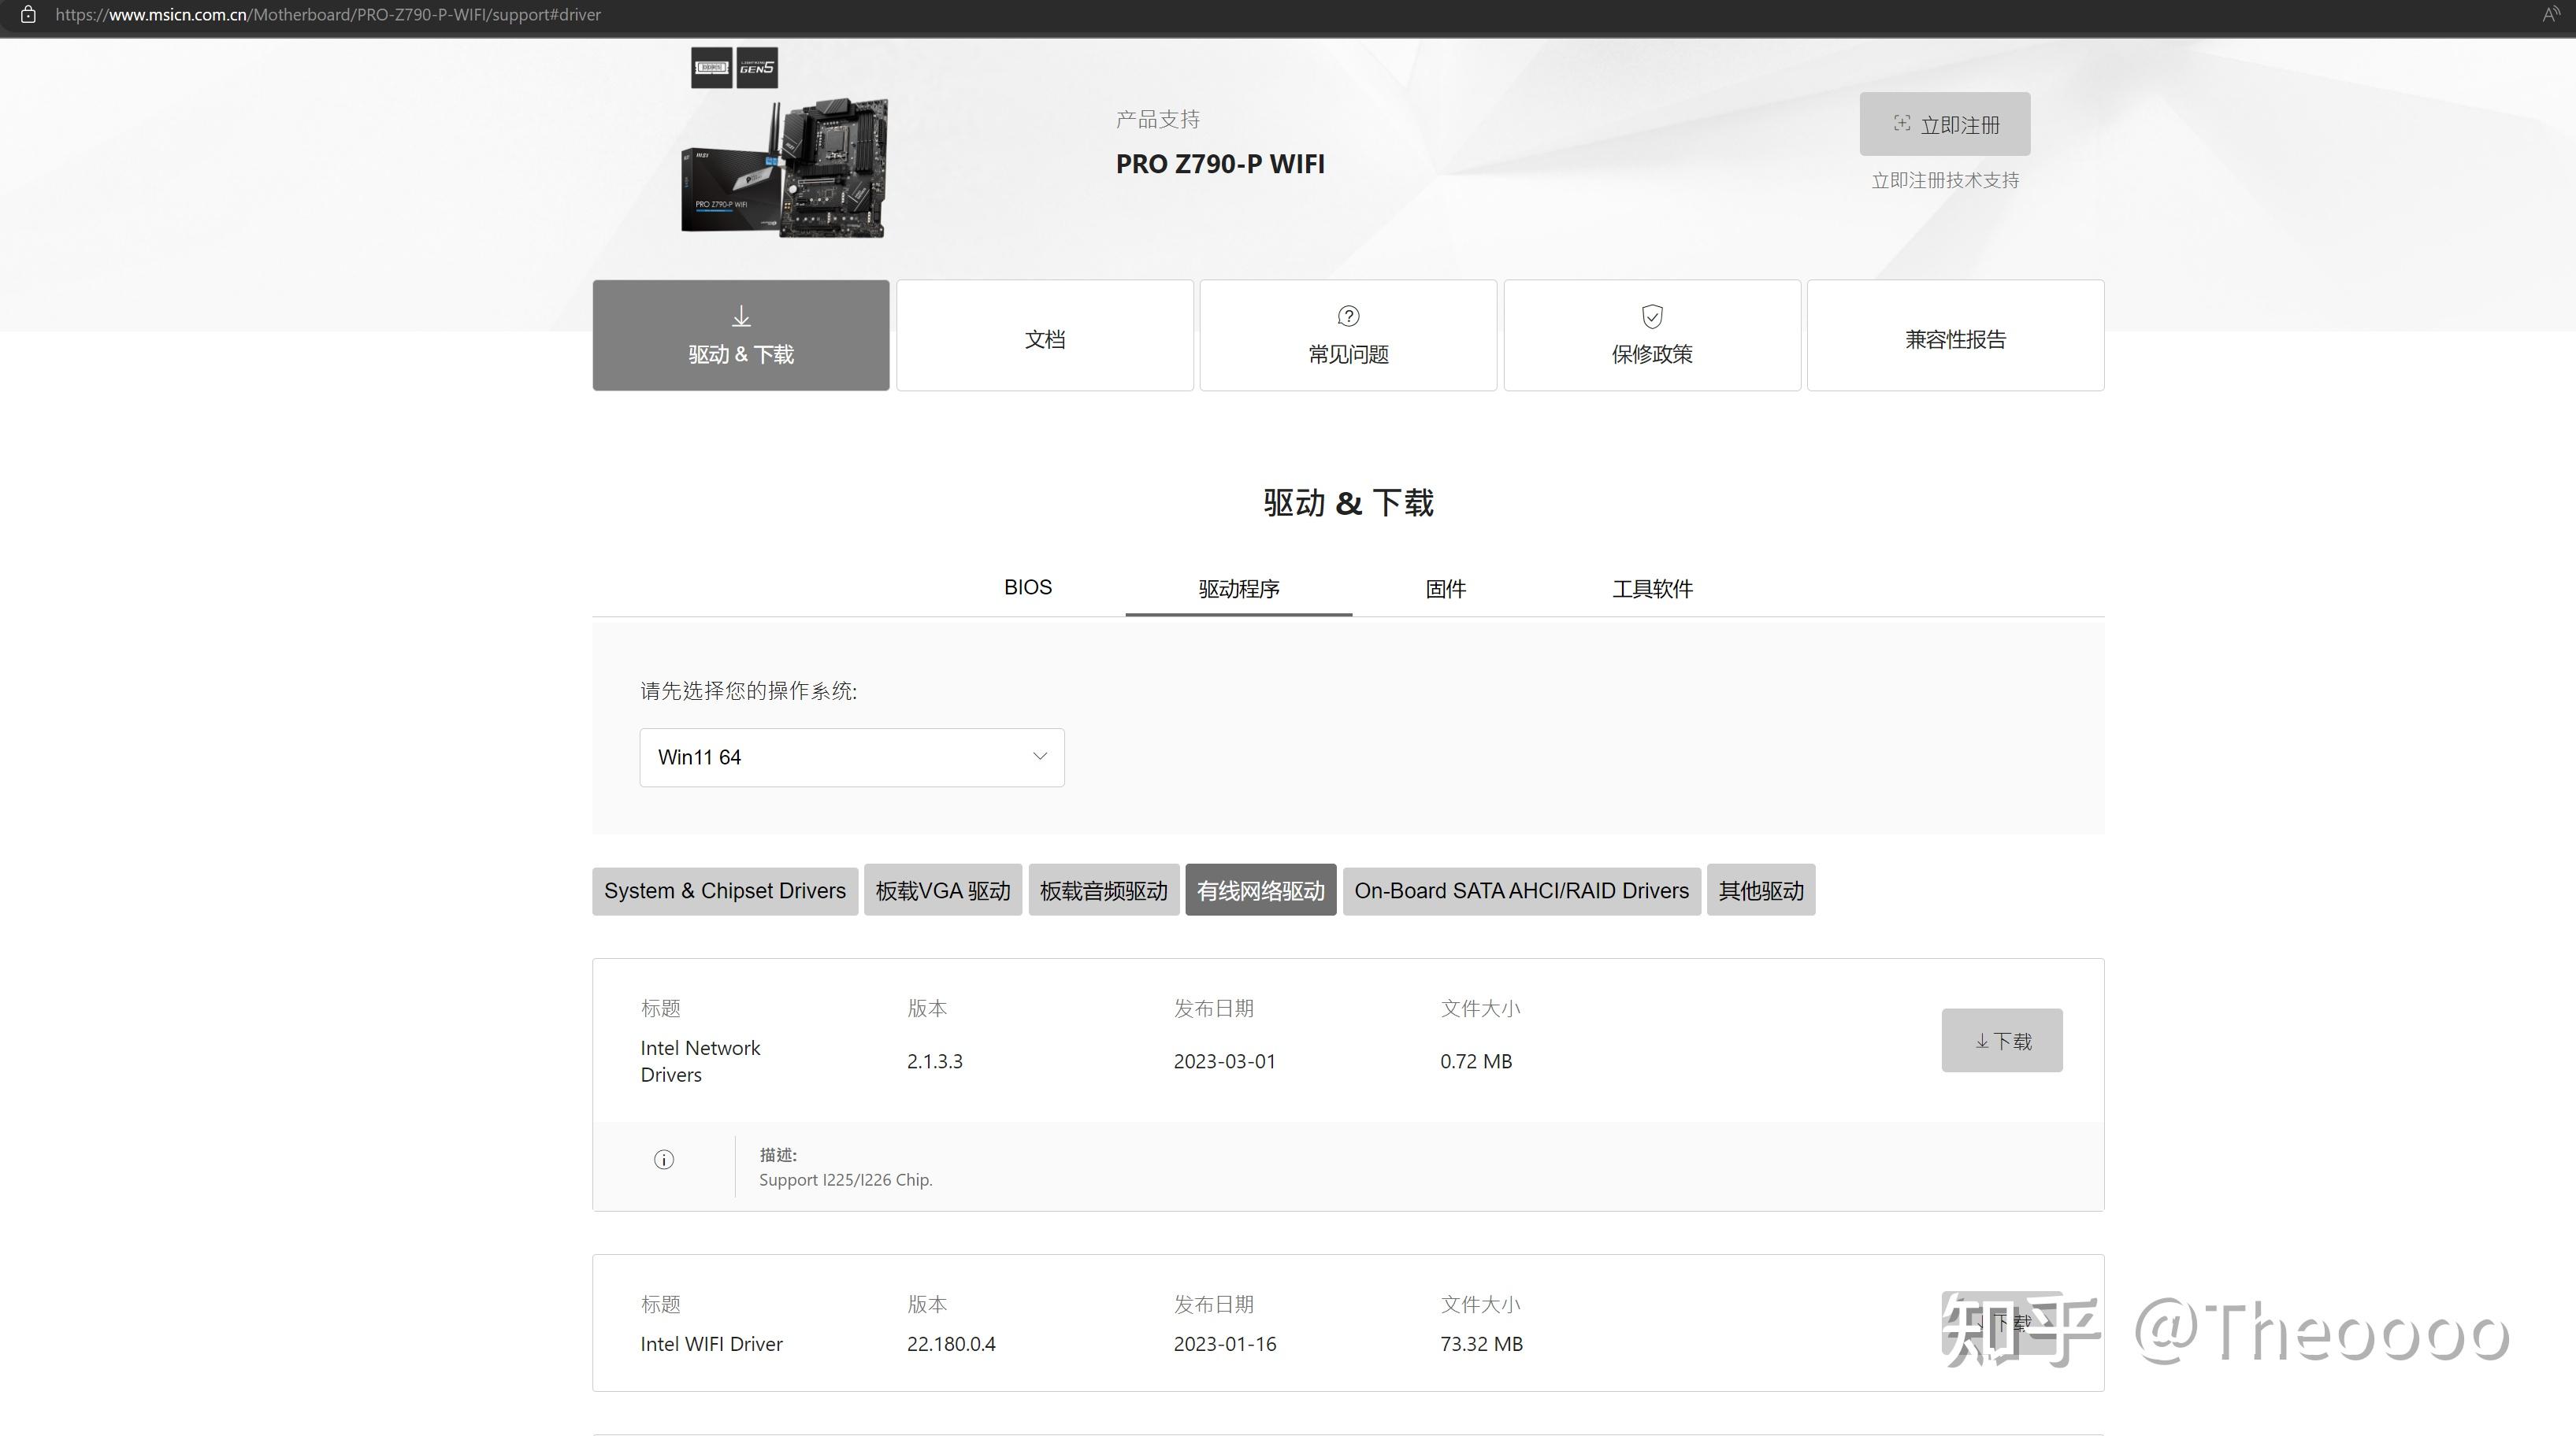Click release date 2023-03-01
Screen dimensions: 2576x1436
pyautogui.click(x=1225, y=1061)
